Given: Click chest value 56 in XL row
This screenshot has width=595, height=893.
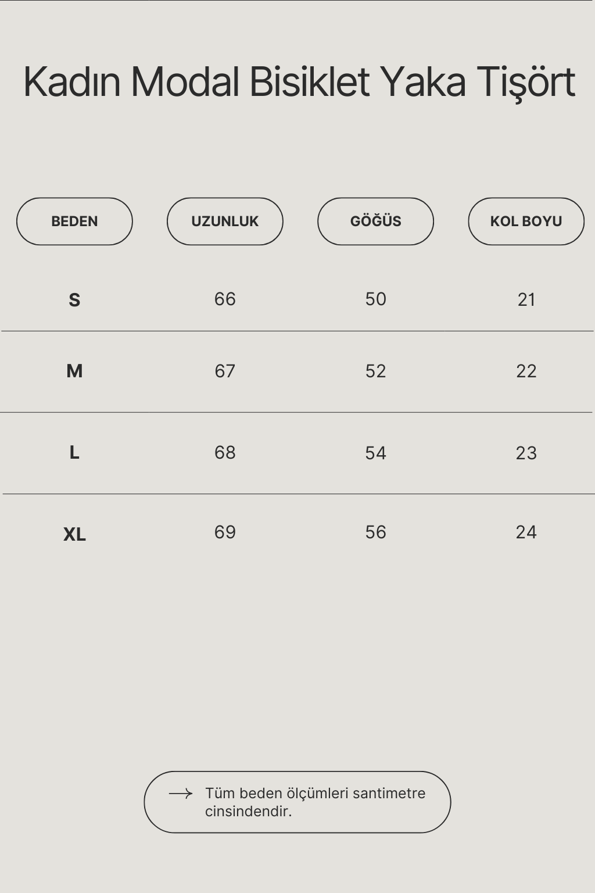Looking at the screenshot, I should (375, 532).
